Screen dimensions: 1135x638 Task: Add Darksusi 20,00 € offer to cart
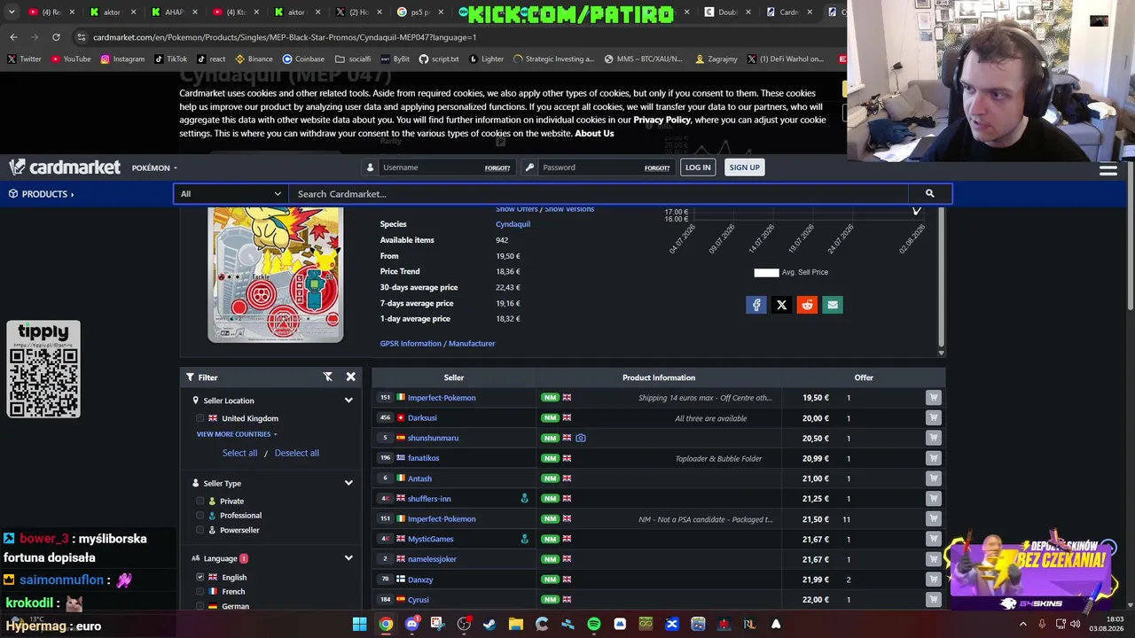tap(933, 418)
